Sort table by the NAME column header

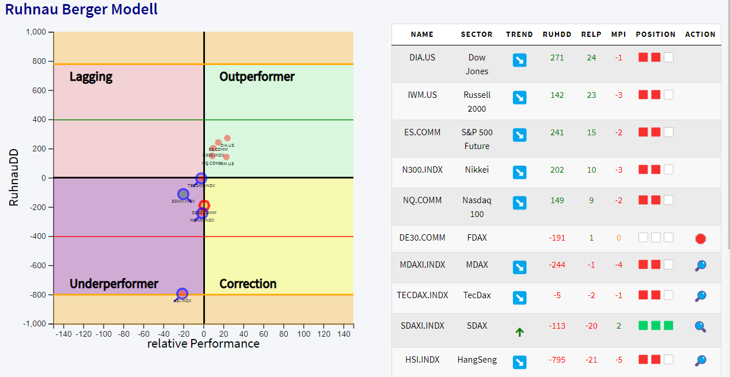pos(422,35)
